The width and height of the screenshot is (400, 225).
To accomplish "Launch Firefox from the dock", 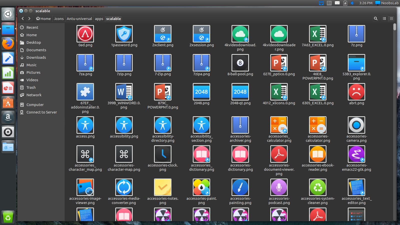I will [8, 43].
